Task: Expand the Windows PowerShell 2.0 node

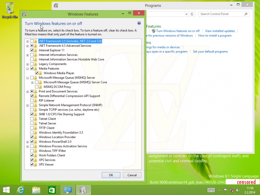Action: coord(28,142)
